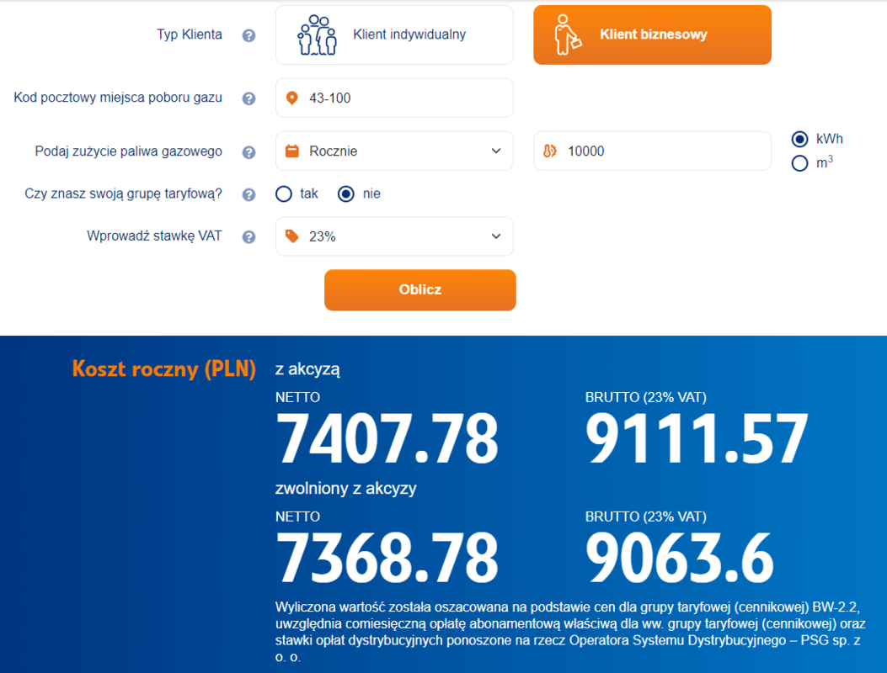Viewport: 887px width, 673px height.
Task: Expand the 23% VAT rate dropdown
Action: [x=394, y=236]
